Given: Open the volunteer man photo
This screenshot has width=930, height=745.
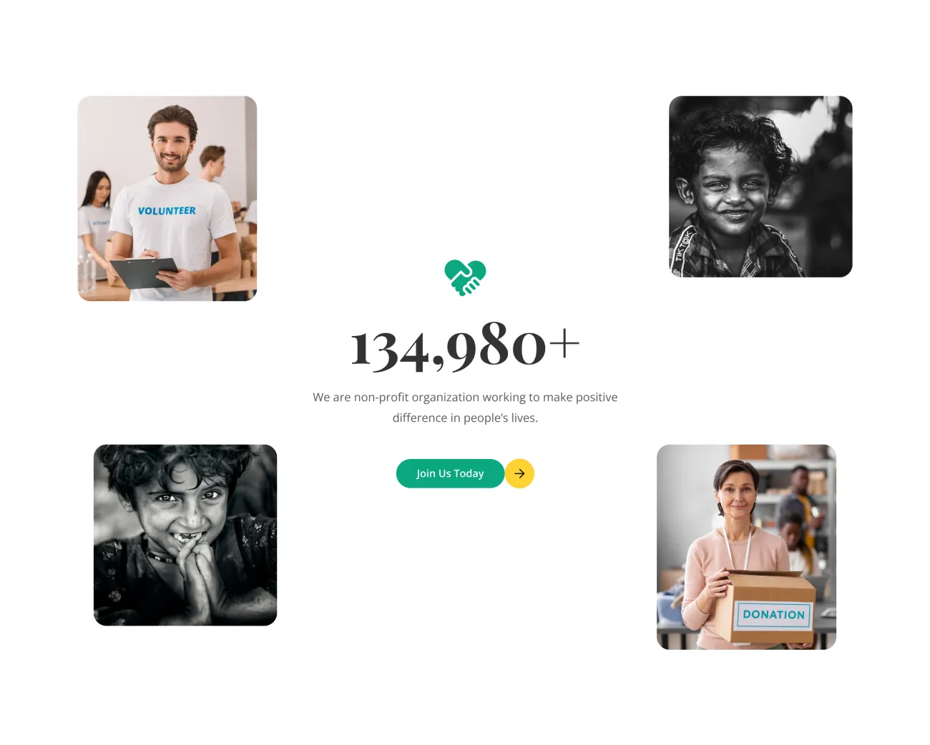Looking at the screenshot, I should (167, 199).
